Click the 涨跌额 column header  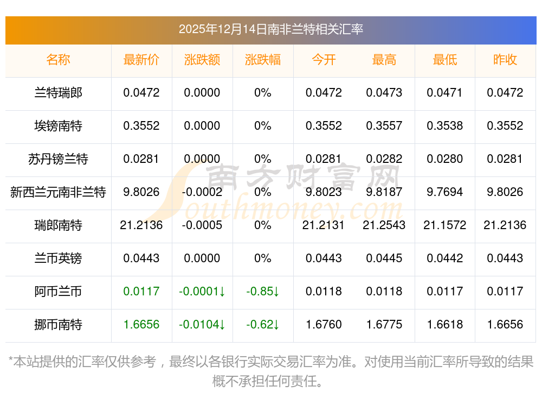[202, 60]
